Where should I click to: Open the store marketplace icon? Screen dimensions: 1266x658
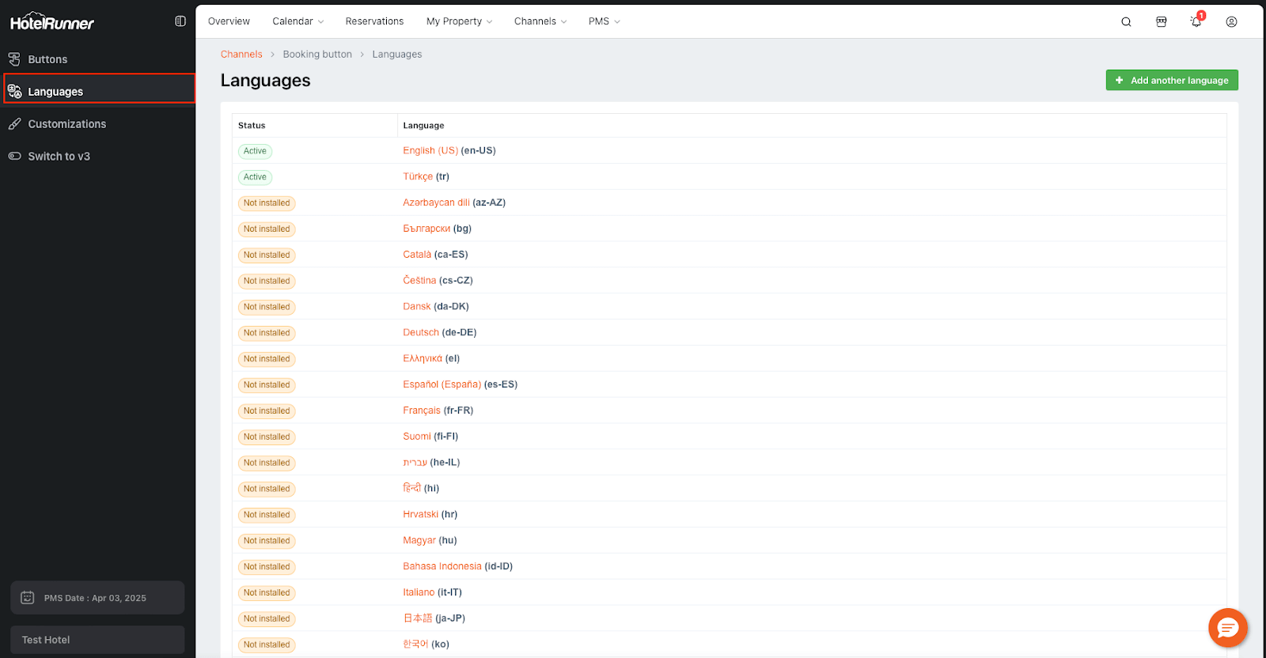(x=1161, y=22)
